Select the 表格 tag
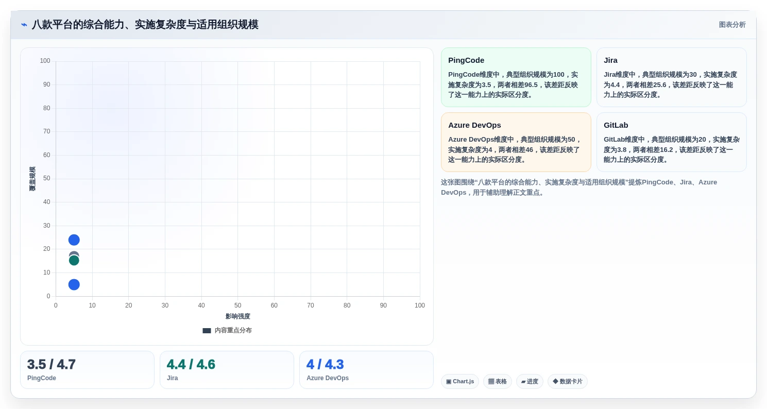This screenshot has width=767, height=409. click(x=498, y=382)
